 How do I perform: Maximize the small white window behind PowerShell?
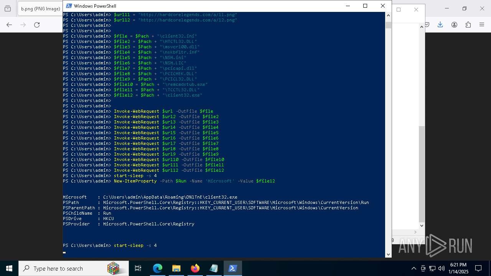(x=399, y=10)
